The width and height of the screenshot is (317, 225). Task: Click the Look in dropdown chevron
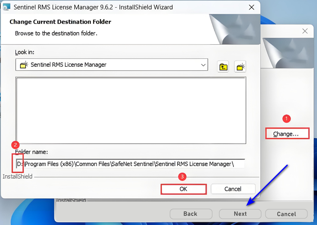(203, 65)
